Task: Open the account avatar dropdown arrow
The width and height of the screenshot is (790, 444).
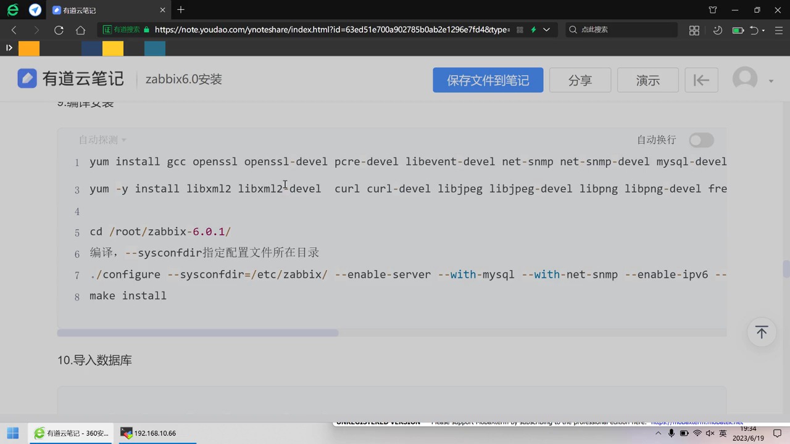Action: point(770,80)
